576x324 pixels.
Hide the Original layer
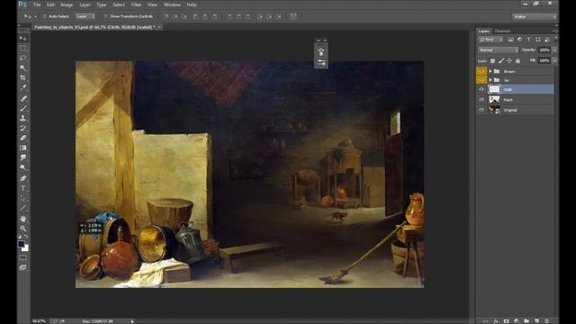pyautogui.click(x=481, y=110)
